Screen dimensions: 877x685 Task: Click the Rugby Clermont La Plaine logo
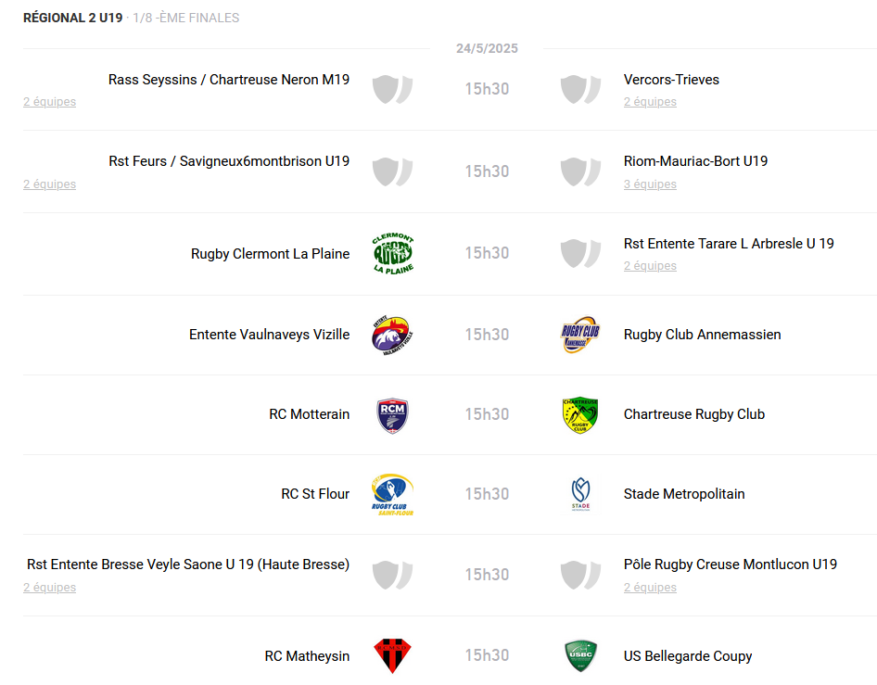(393, 253)
